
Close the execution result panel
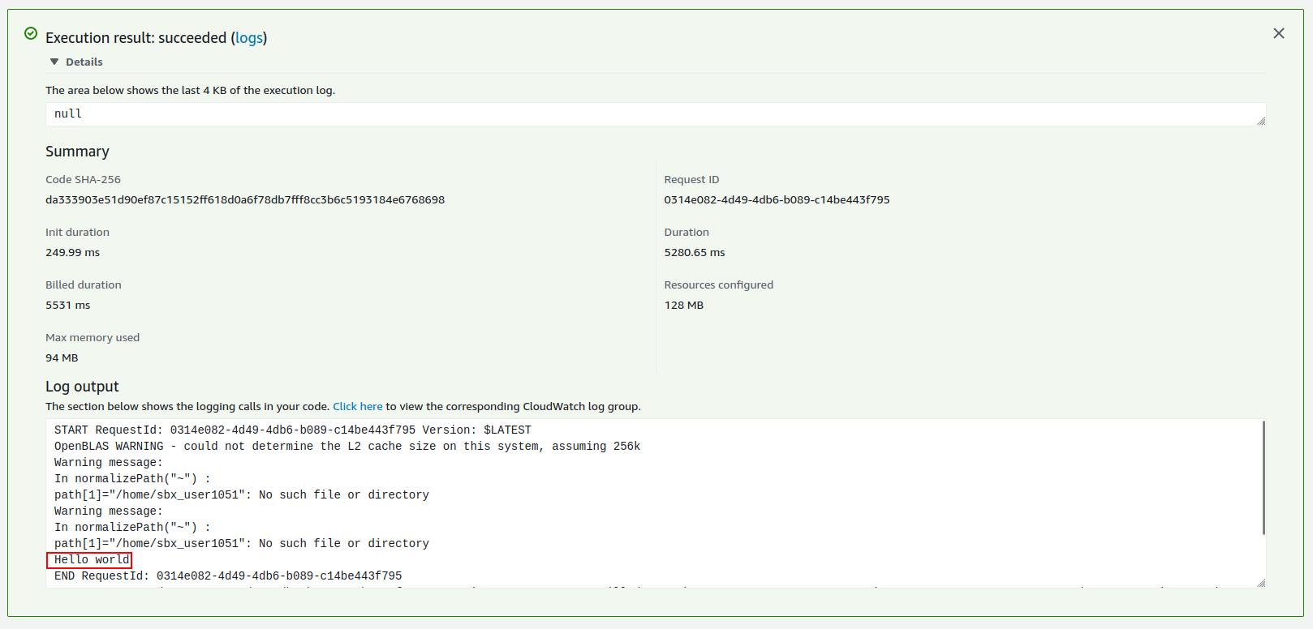(1279, 33)
